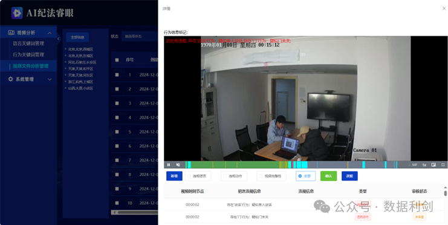Click the 视频分析 menu icon

coord(11,33)
